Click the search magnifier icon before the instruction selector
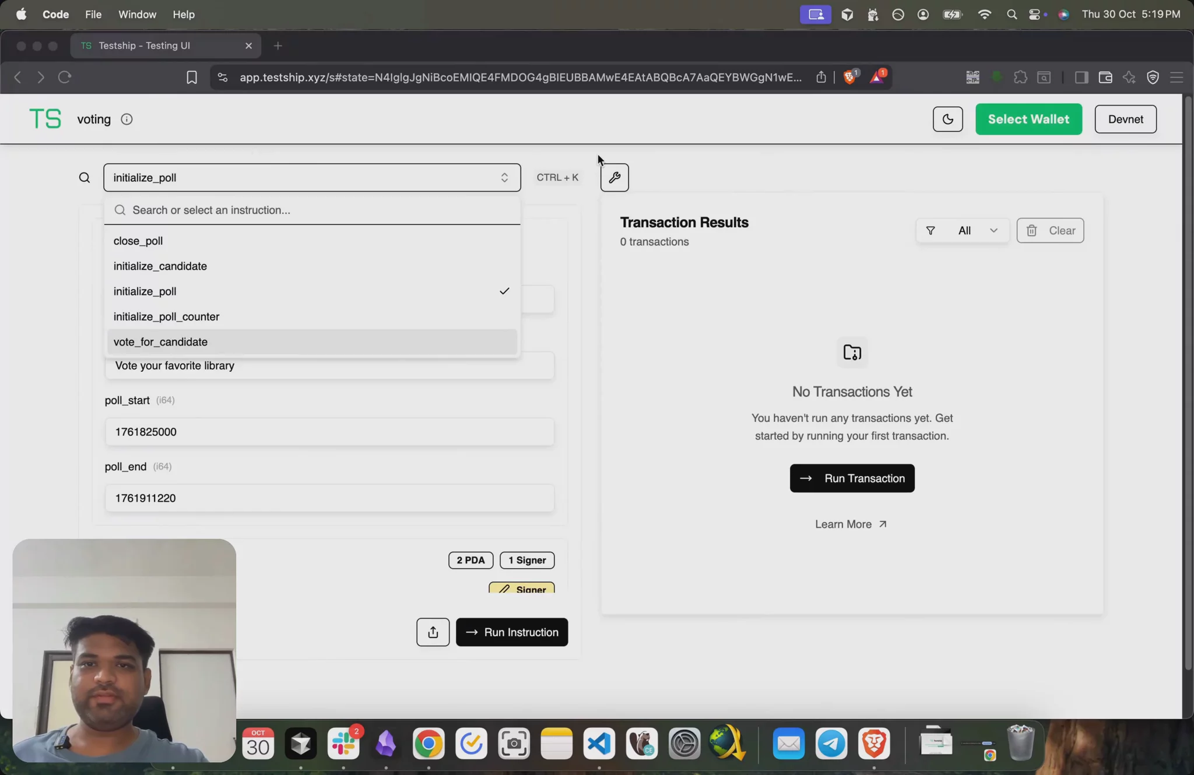The width and height of the screenshot is (1194, 775). click(85, 177)
